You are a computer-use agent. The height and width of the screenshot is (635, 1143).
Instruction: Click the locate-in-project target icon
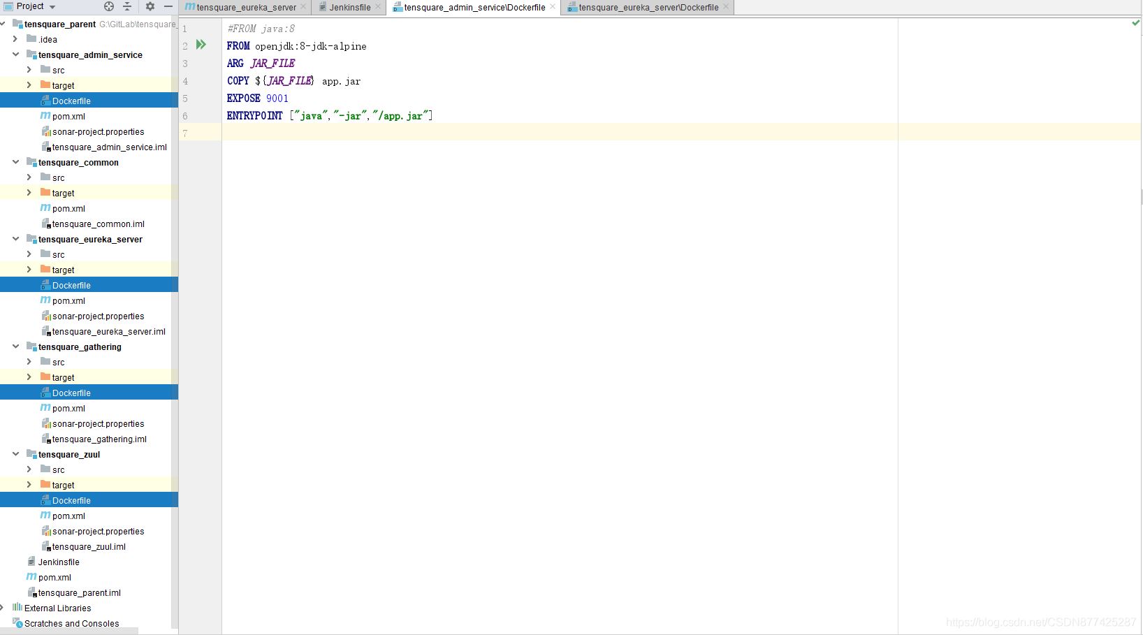pyautogui.click(x=109, y=6)
